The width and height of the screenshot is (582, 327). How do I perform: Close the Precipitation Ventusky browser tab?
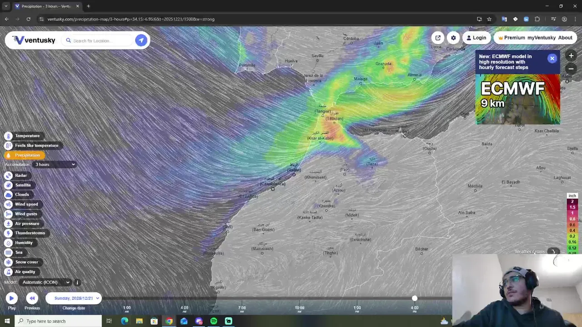[x=77, y=6]
